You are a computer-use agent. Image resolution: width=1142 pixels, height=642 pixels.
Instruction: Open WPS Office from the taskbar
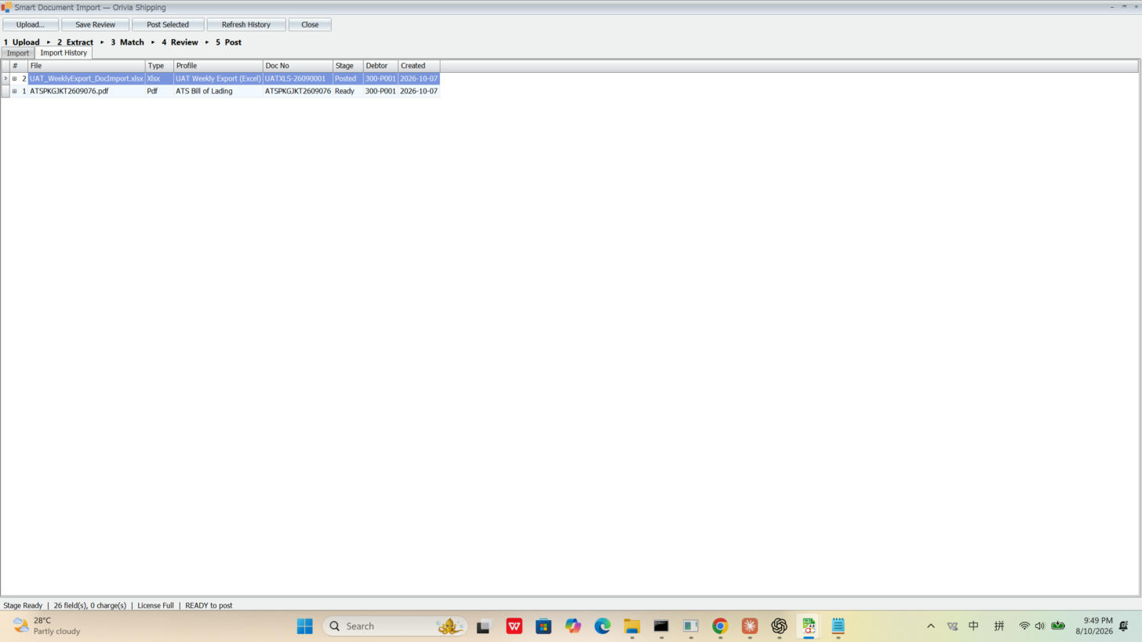pyautogui.click(x=515, y=626)
